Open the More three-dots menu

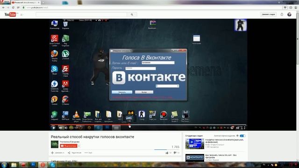point(88,153)
